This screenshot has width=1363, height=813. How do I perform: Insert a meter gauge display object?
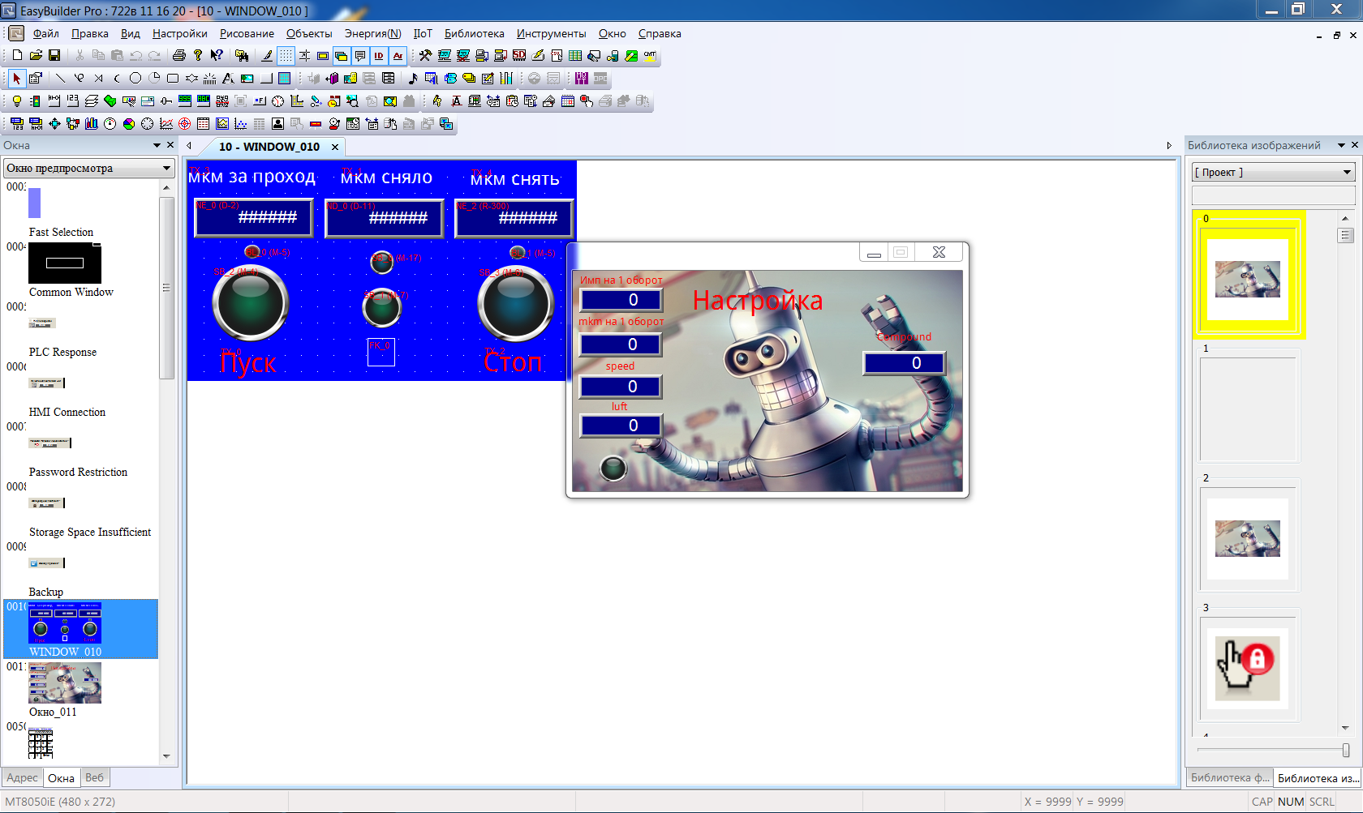(x=110, y=123)
